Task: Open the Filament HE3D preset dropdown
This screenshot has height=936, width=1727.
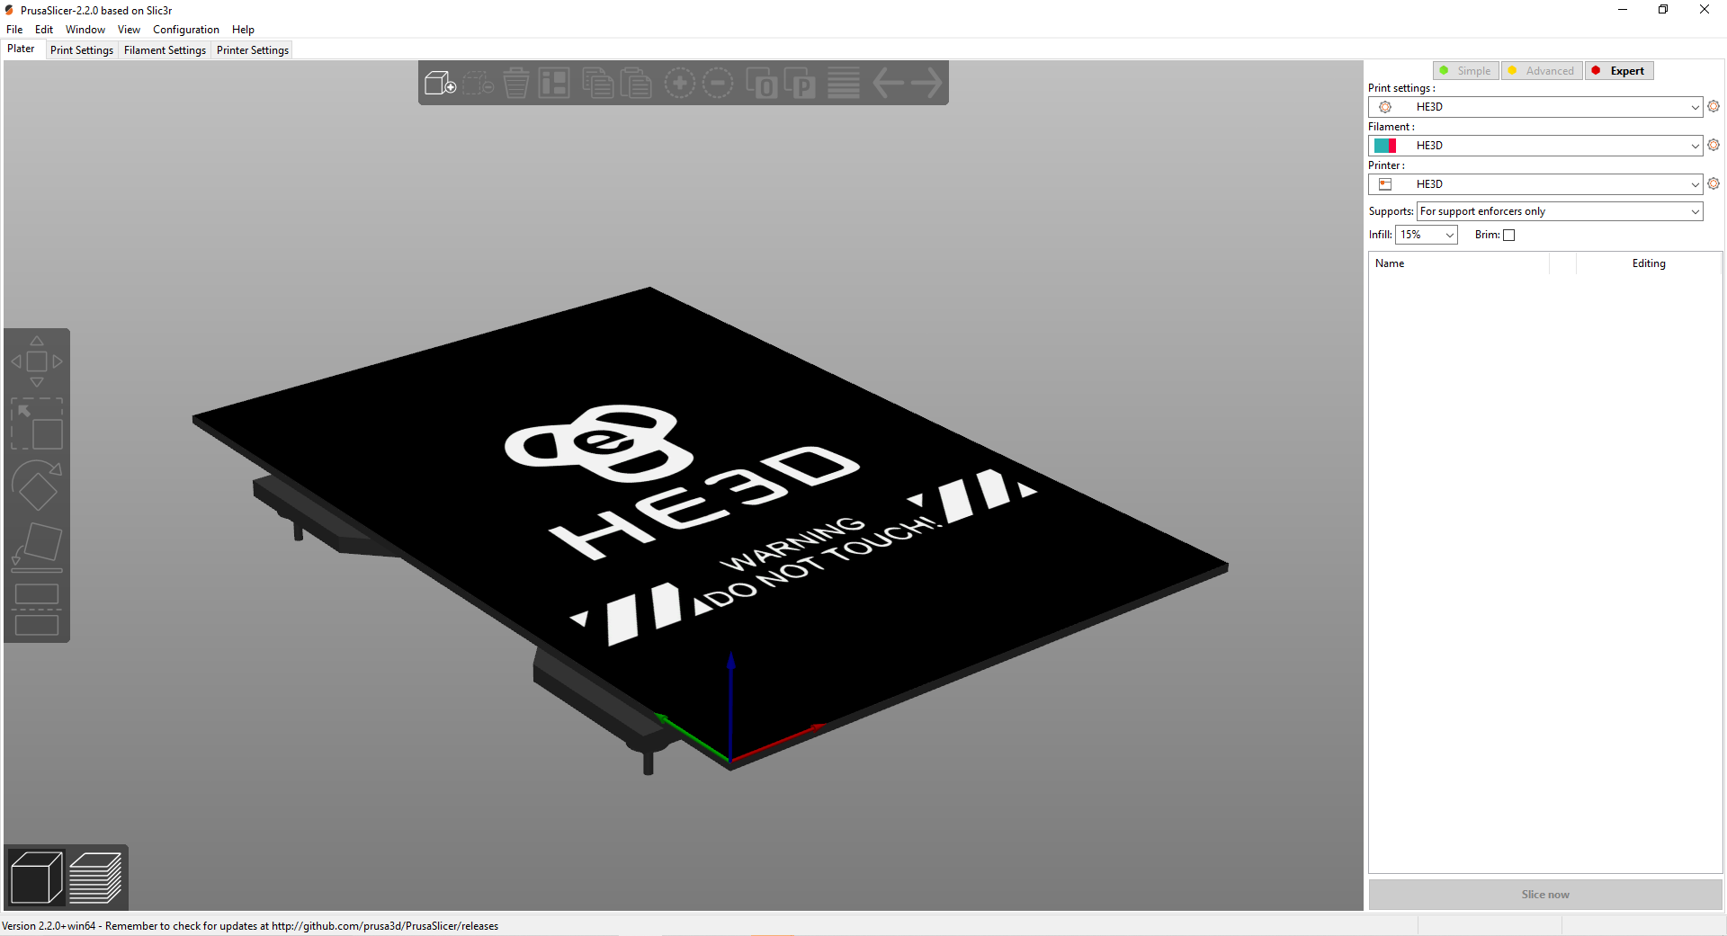Action: click(1535, 146)
